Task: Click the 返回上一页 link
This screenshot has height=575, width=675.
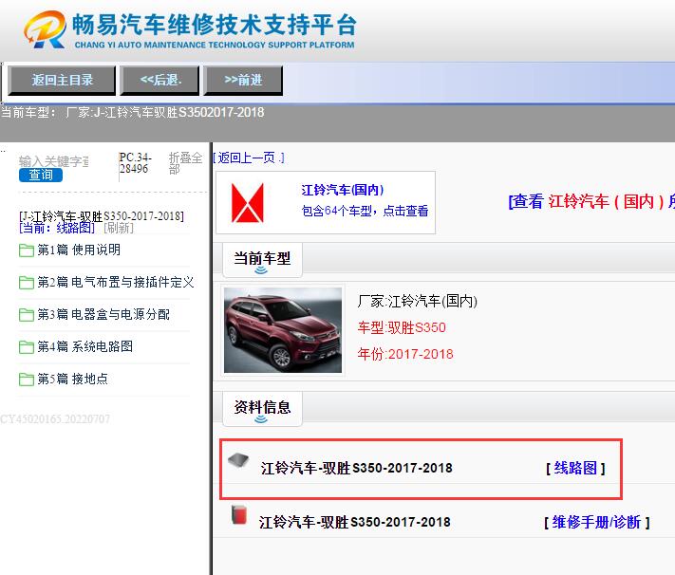Action: pyautogui.click(x=249, y=158)
